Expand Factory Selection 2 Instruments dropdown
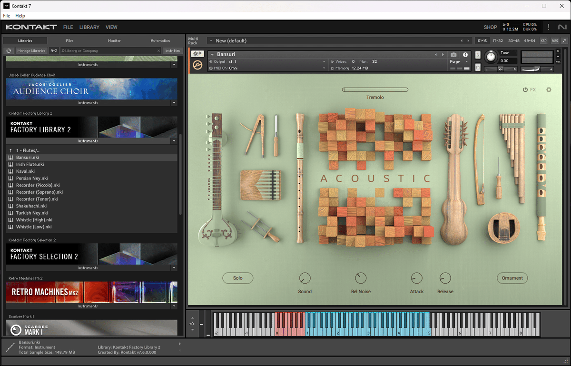The image size is (571, 366). (x=174, y=268)
